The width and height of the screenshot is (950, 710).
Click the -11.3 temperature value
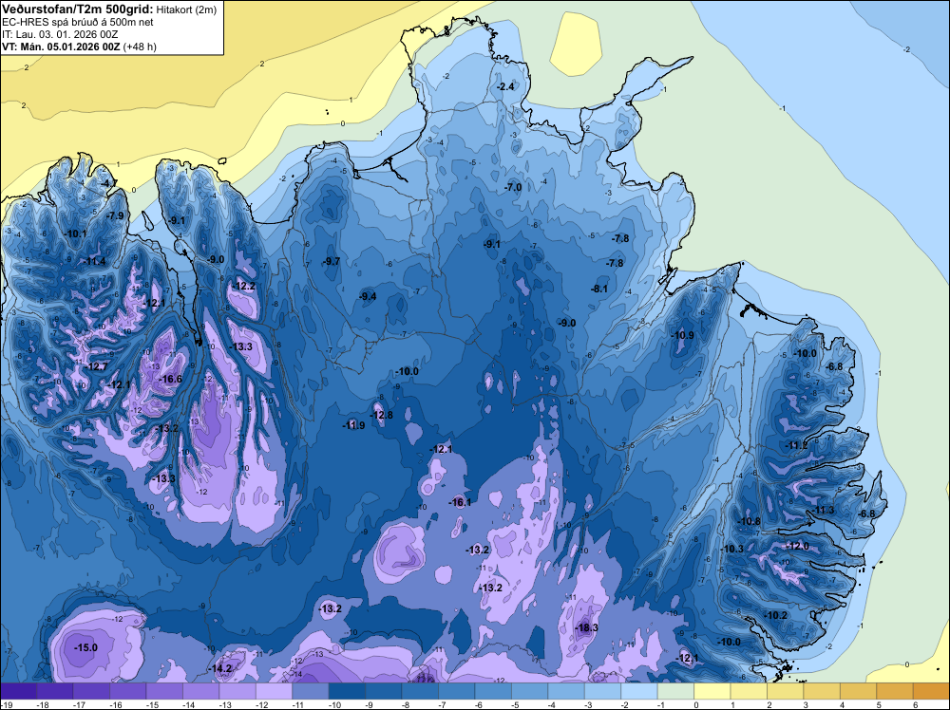click(824, 511)
